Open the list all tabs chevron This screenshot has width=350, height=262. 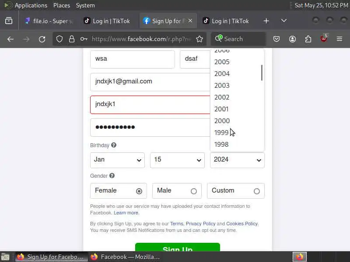point(283,21)
